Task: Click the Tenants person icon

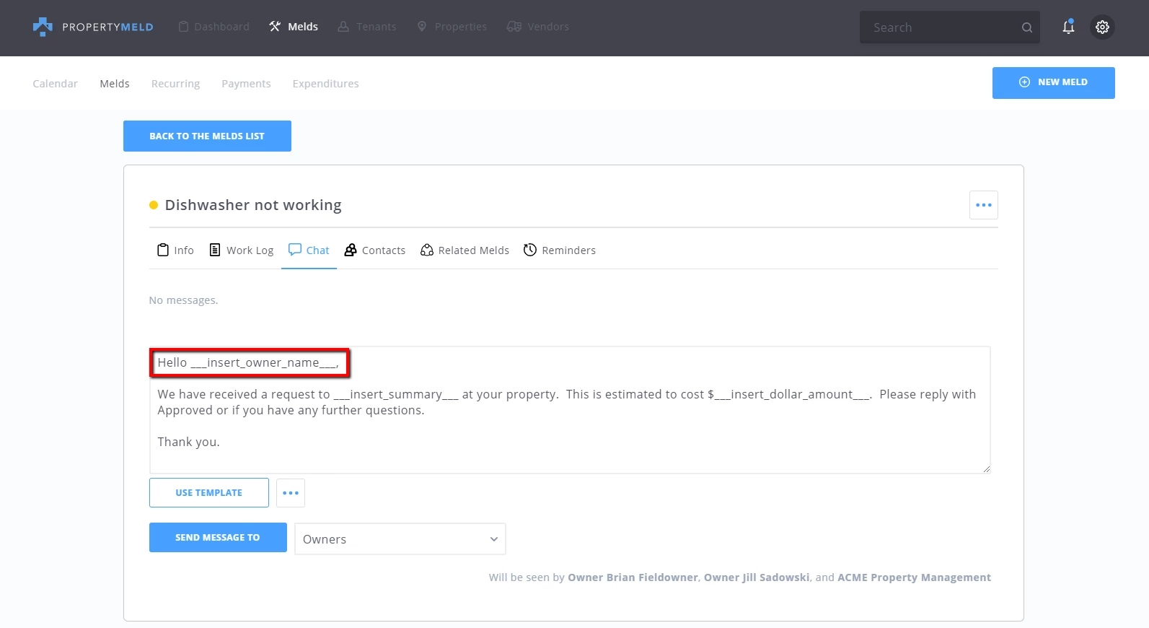Action: click(343, 27)
